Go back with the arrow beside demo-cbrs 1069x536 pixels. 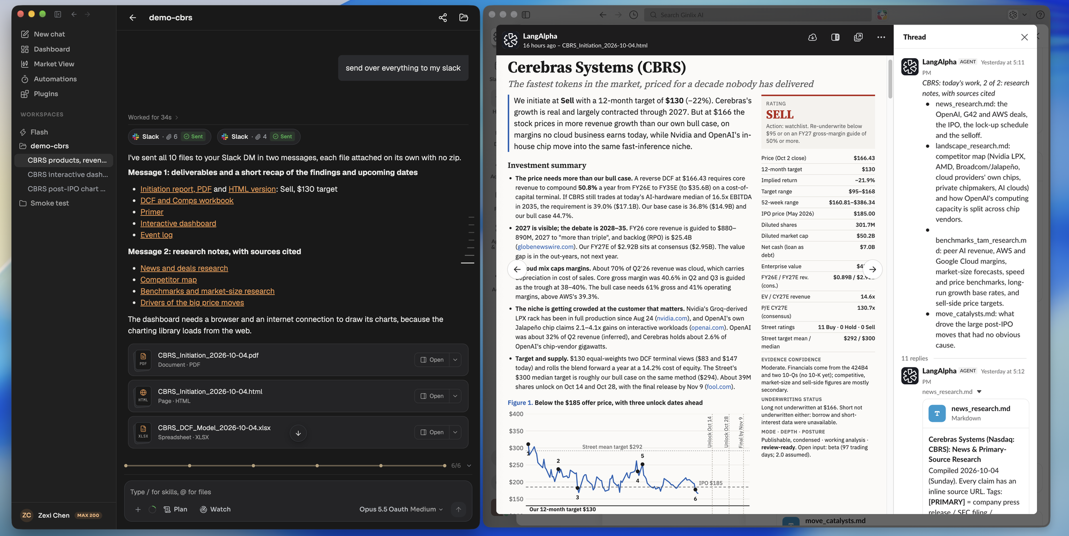pos(133,18)
